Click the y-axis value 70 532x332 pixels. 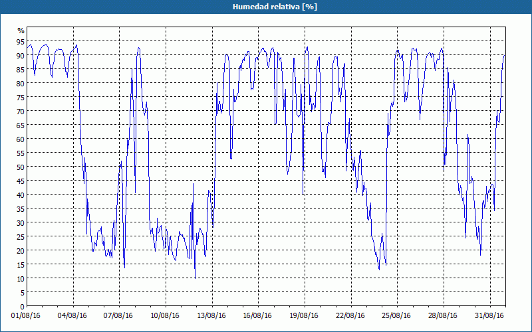(x=21, y=111)
